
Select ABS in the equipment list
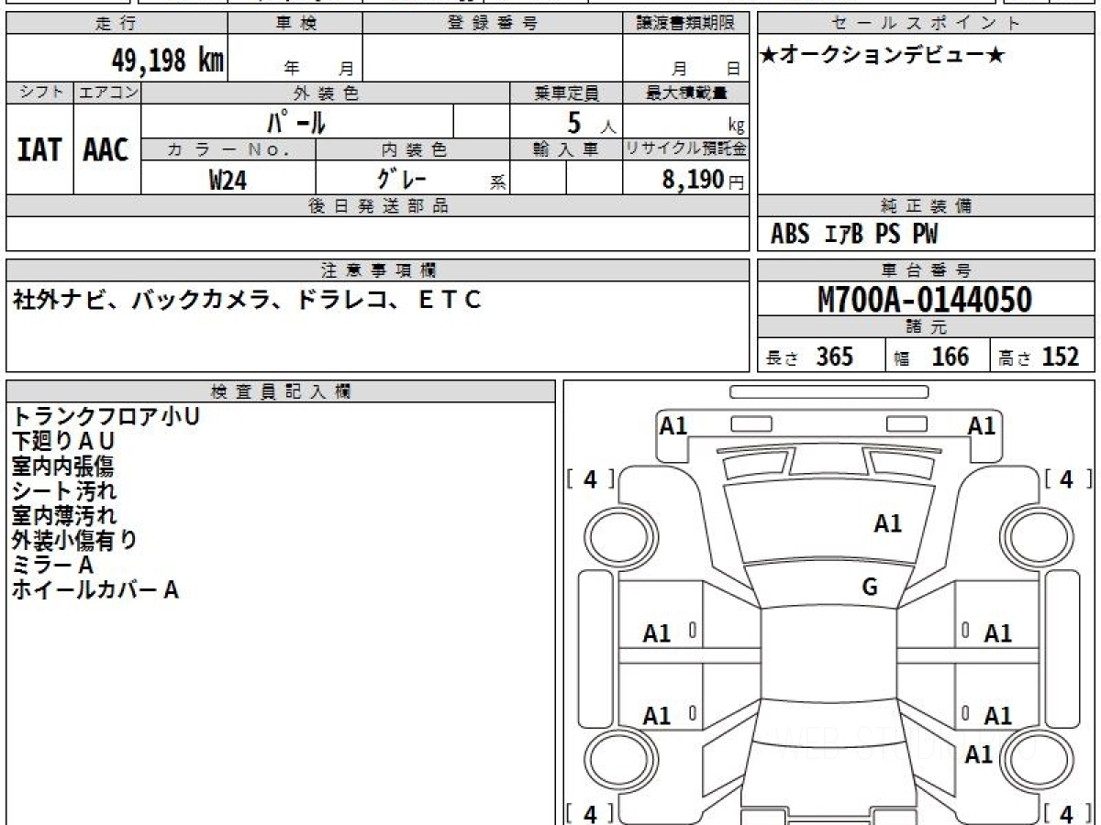(x=790, y=235)
